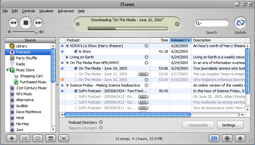Turn on the visualizer button
Viewport: 255px width, 145px height.
(228, 138)
